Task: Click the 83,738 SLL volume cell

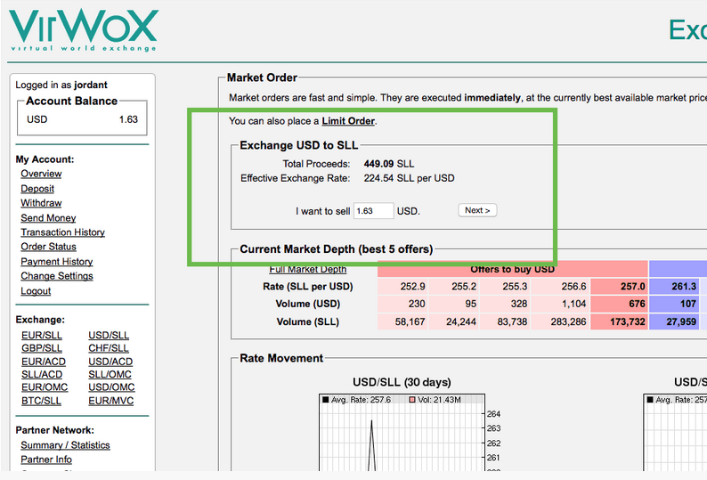Action: coord(505,321)
